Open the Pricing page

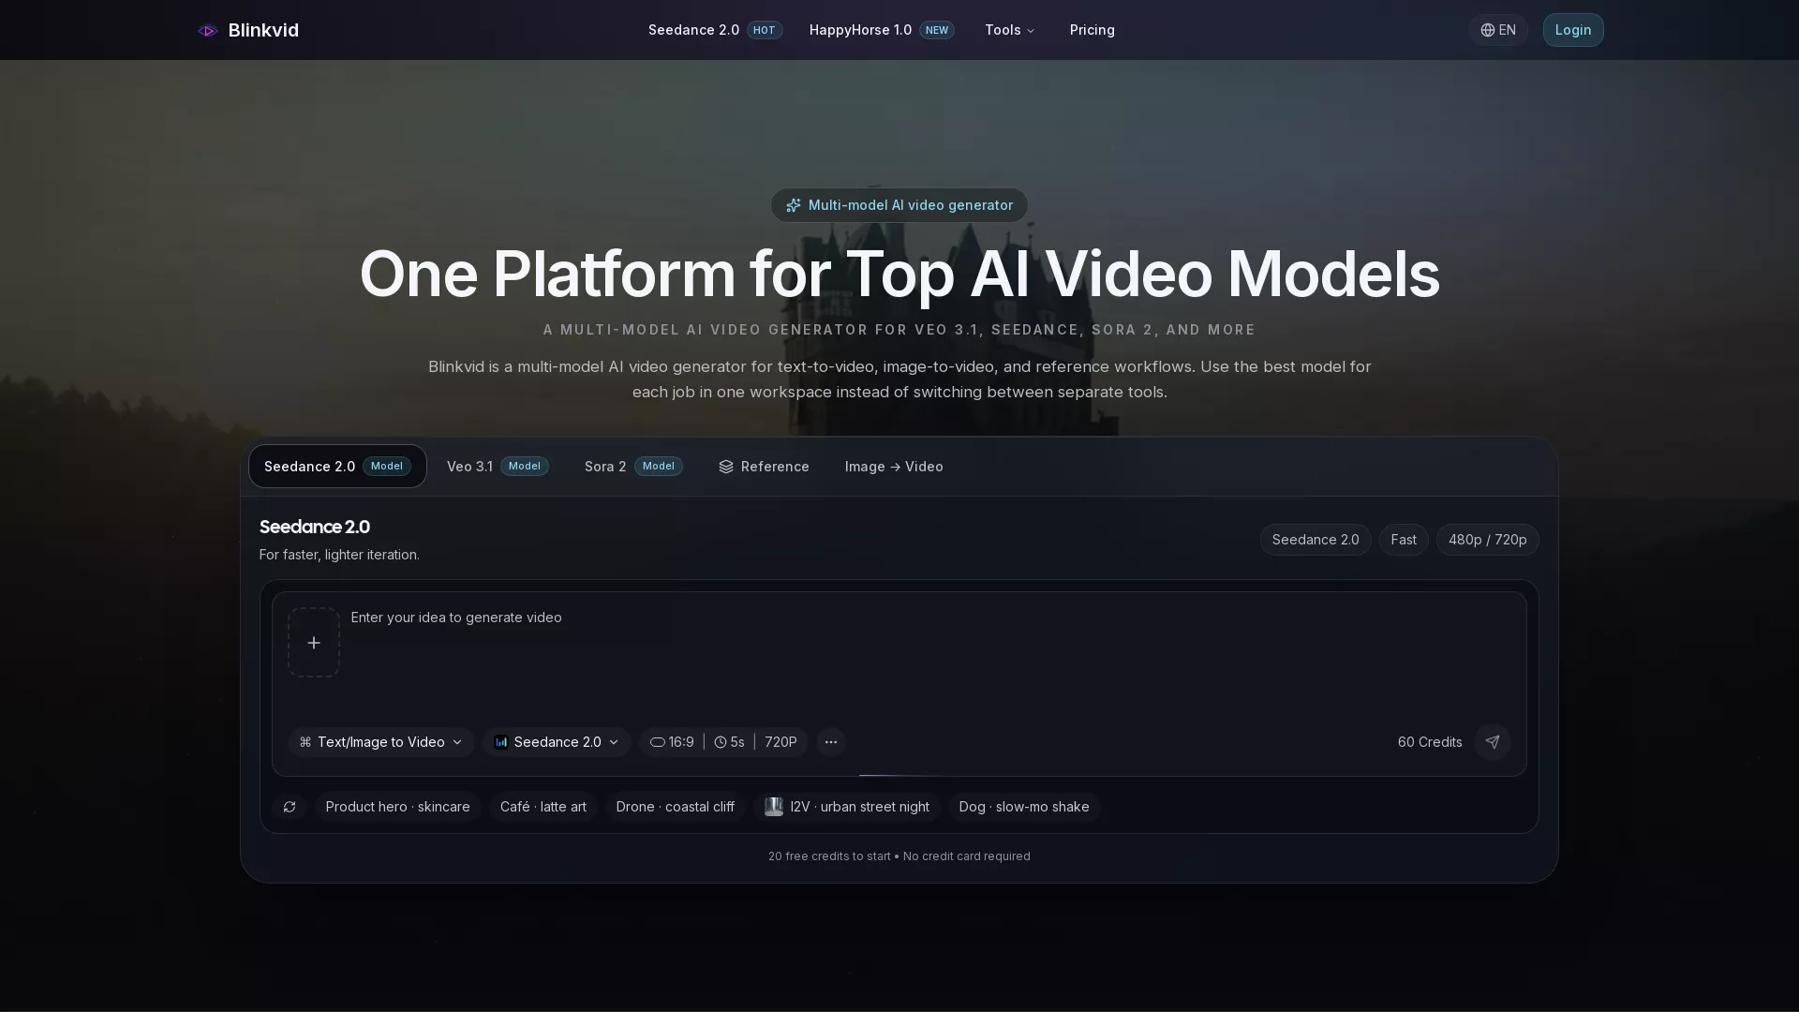(x=1092, y=30)
